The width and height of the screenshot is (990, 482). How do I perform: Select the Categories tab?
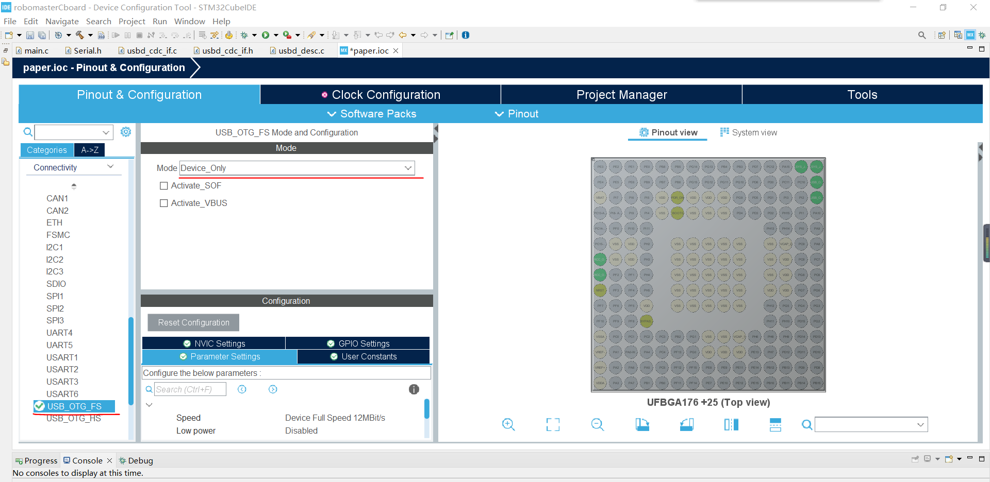pyautogui.click(x=47, y=150)
